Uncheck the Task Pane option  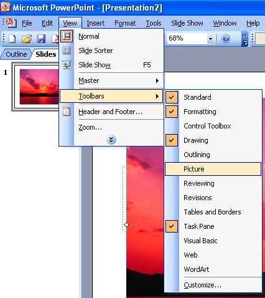[x=213, y=226]
